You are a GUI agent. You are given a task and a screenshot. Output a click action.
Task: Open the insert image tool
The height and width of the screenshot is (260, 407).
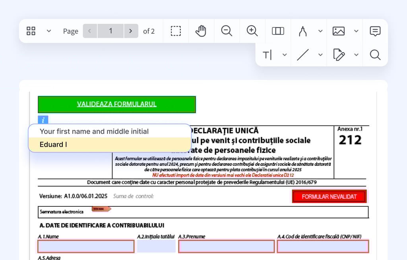[x=339, y=31]
